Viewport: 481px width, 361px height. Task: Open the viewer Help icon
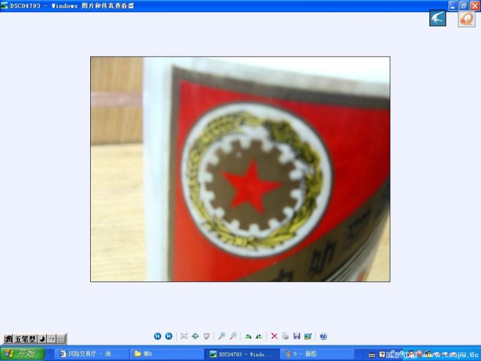(x=323, y=336)
